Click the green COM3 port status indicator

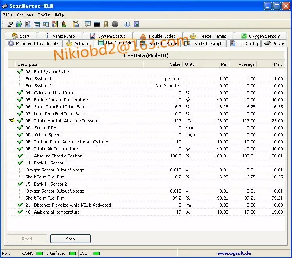click(x=39, y=253)
